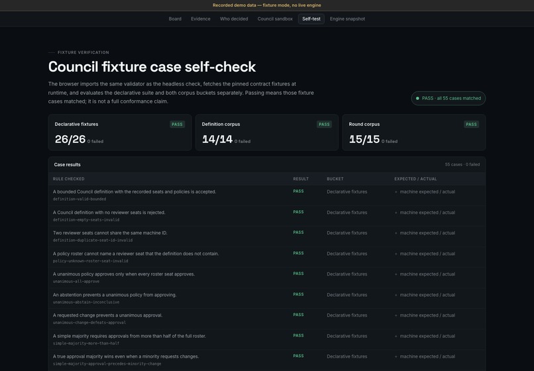The height and width of the screenshot is (371, 534).
Task: Click PASS badge on Declarative fixtures card
Action: (x=177, y=125)
